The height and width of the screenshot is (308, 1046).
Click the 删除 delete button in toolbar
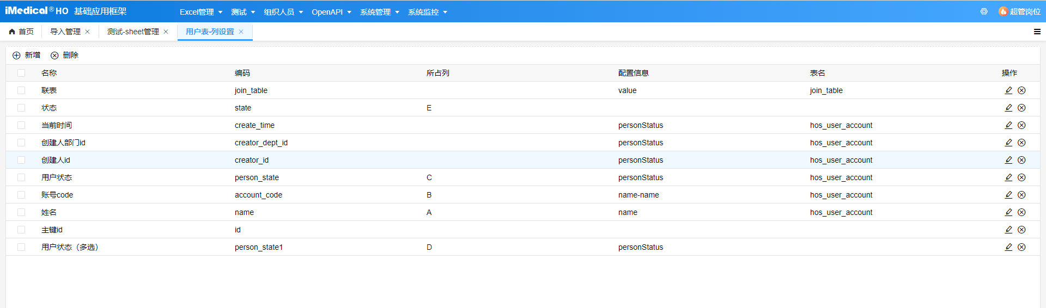click(65, 55)
